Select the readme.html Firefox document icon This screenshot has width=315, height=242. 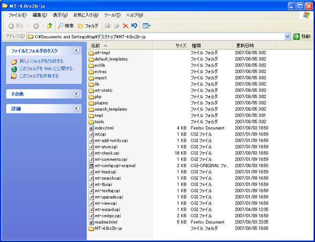point(91,222)
